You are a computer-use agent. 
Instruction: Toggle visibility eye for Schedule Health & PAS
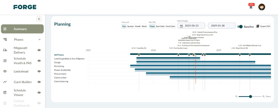point(39,61)
